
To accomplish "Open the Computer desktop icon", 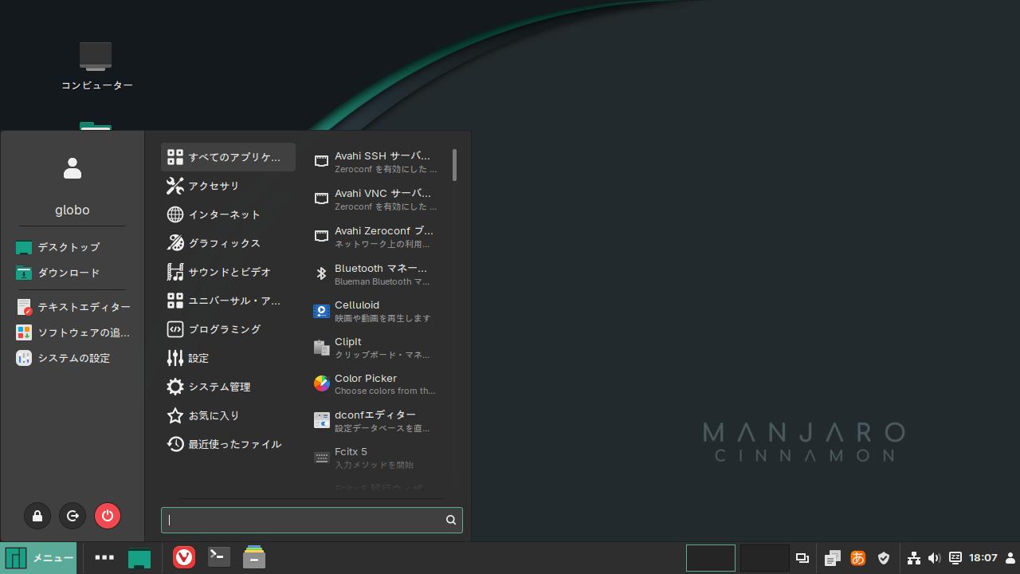I will (x=96, y=65).
